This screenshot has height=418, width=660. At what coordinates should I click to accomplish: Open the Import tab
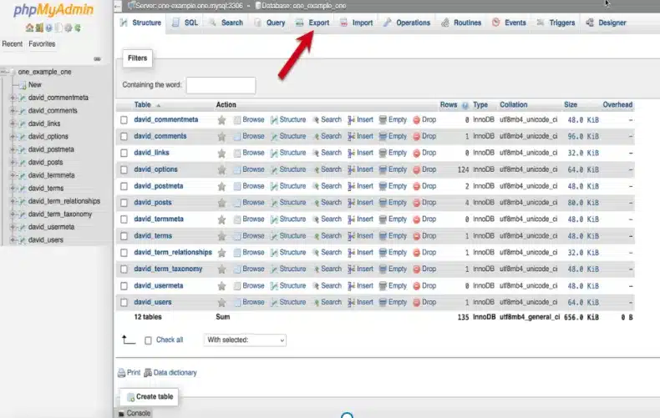click(357, 23)
